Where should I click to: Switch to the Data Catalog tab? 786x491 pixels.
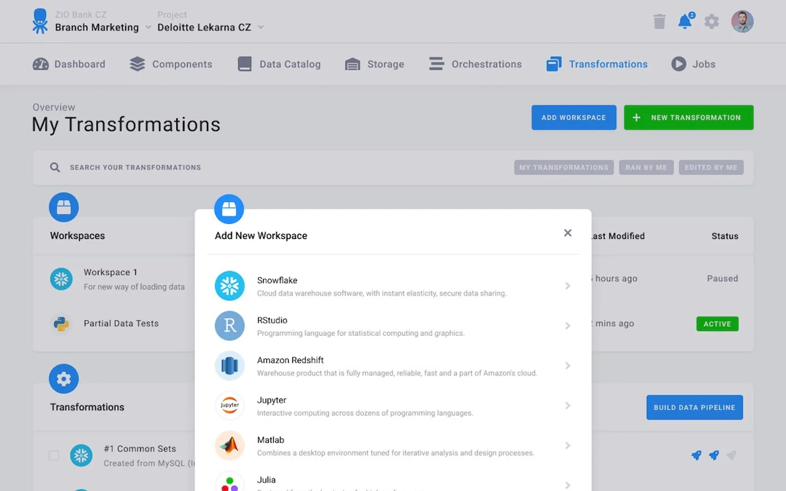click(279, 64)
